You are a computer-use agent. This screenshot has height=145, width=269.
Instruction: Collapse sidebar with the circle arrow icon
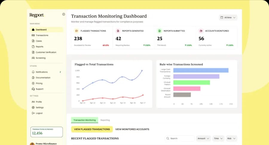pos(64,14)
